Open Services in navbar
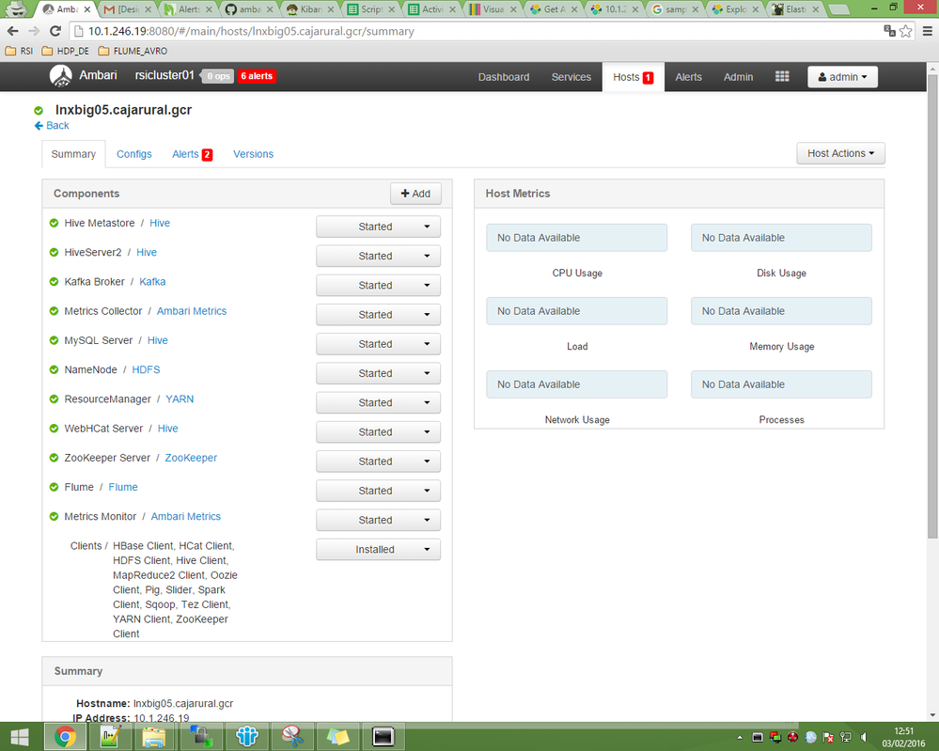This screenshot has width=939, height=751. pos(571,77)
